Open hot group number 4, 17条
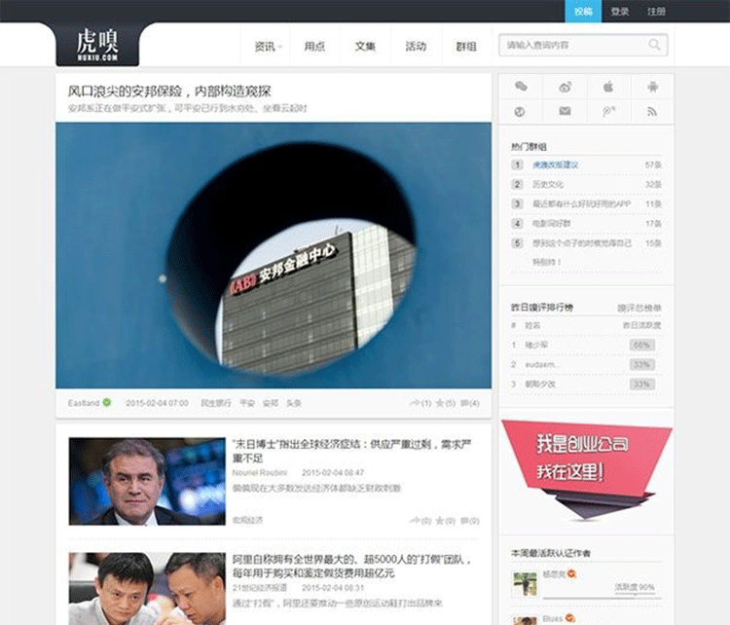 [552, 224]
